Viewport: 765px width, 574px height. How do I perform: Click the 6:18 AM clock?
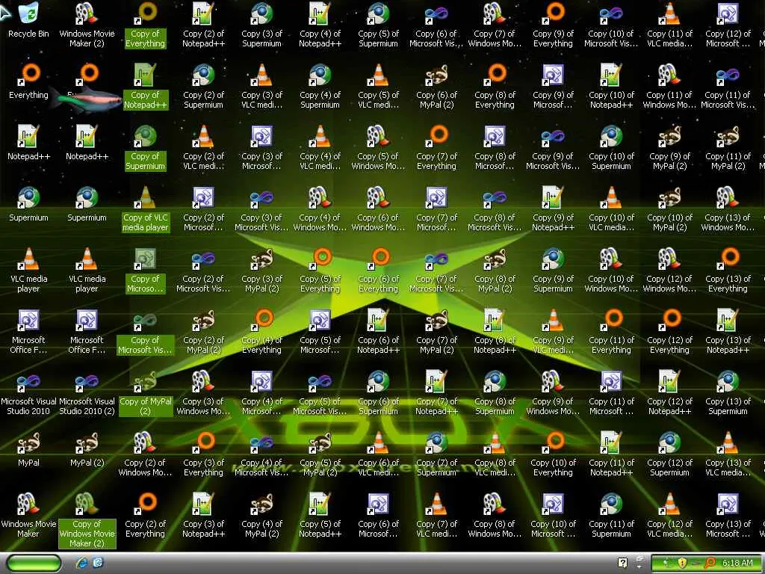pyautogui.click(x=737, y=563)
